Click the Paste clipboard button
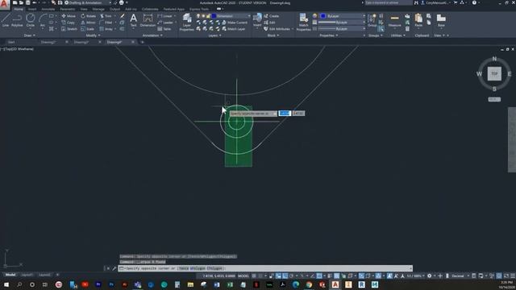Screen dimensions: 516x290 point(418,20)
